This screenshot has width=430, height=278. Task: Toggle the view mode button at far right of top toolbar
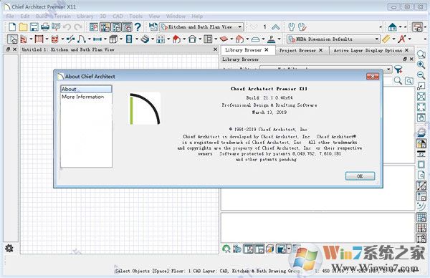click(417, 27)
